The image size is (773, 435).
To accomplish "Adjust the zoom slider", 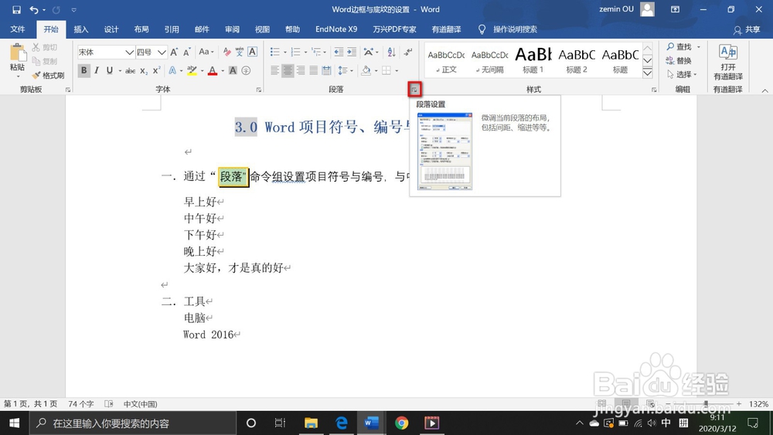I will click(706, 403).
